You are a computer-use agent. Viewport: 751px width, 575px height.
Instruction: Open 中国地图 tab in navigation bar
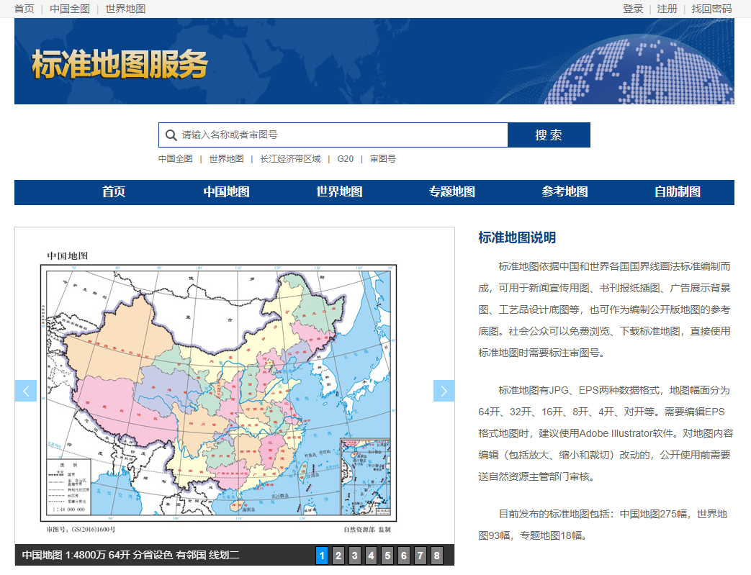click(x=227, y=192)
